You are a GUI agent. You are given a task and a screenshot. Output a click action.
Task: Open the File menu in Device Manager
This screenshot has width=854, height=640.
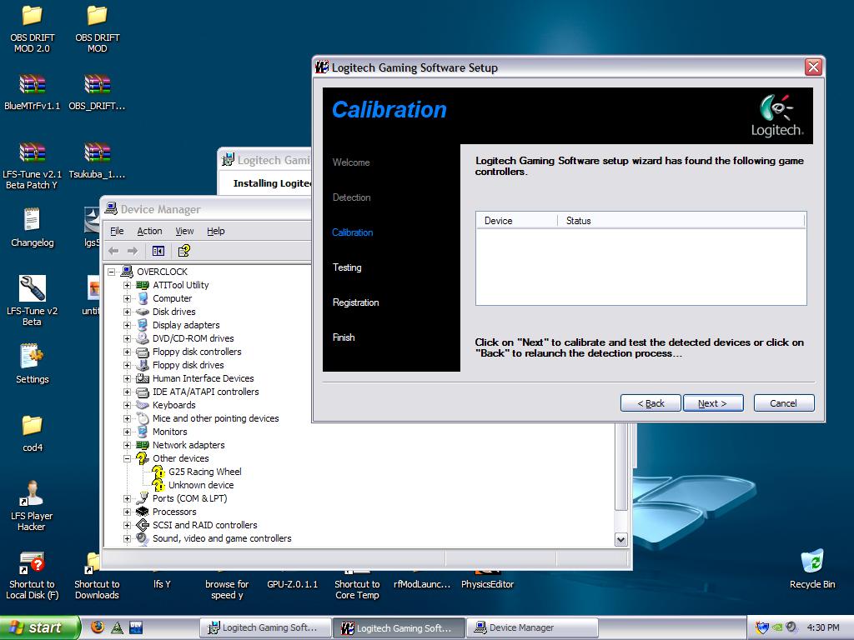[x=117, y=231]
